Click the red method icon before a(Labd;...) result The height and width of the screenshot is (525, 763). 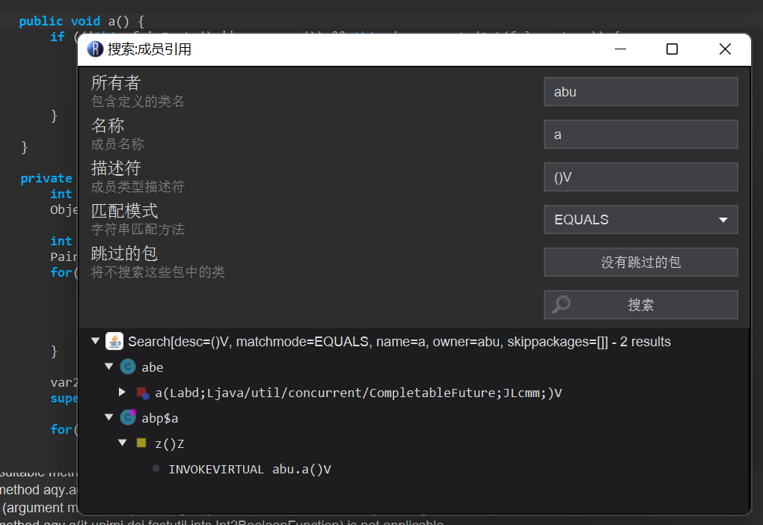(142, 392)
